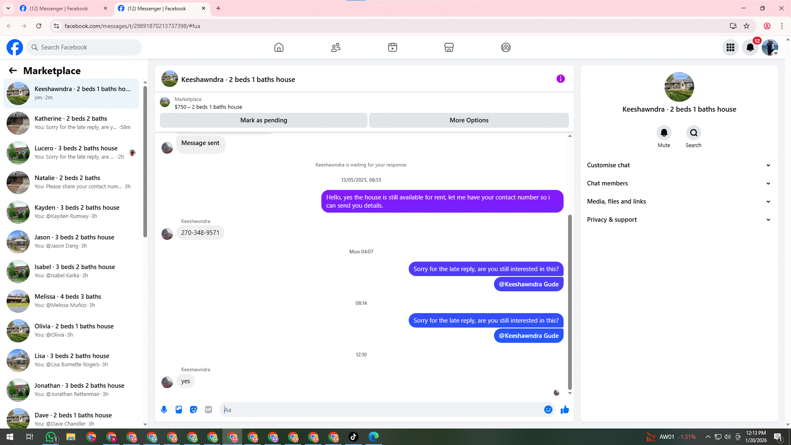Open the browser three-dot menu
This screenshot has width=791, height=445.
pos(782,26)
